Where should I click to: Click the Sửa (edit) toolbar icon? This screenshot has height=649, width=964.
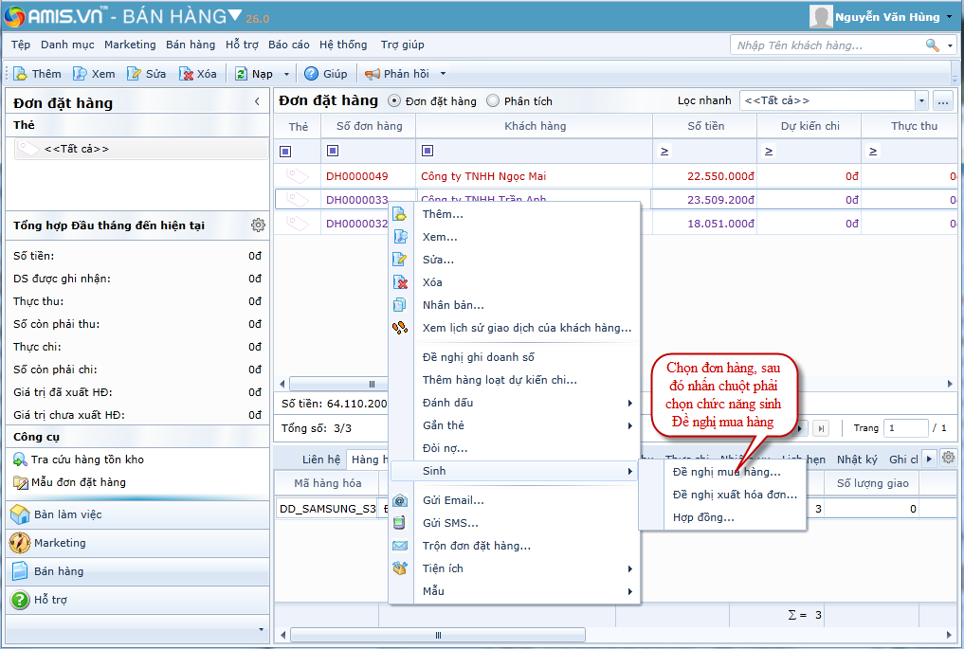point(135,74)
